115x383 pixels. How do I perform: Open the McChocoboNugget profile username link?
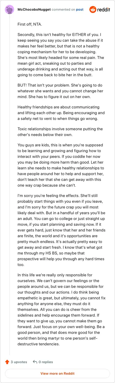click(34, 9)
